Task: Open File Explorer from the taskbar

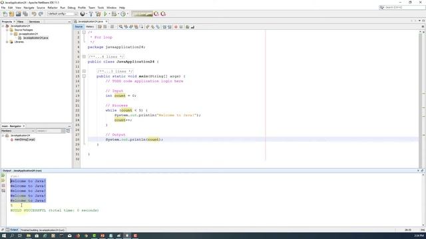Action: [28, 236]
